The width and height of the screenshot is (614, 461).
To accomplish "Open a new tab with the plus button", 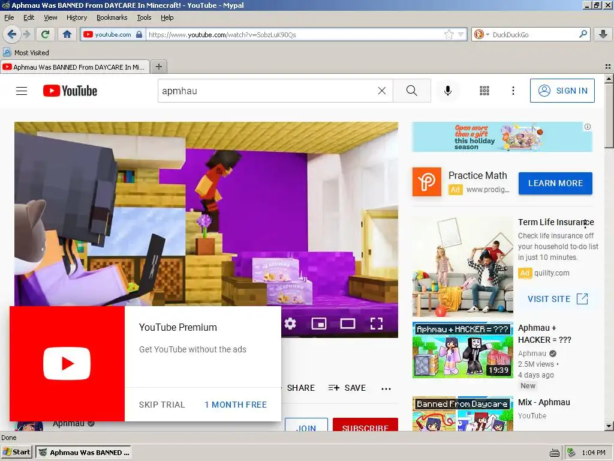I will coord(158,67).
